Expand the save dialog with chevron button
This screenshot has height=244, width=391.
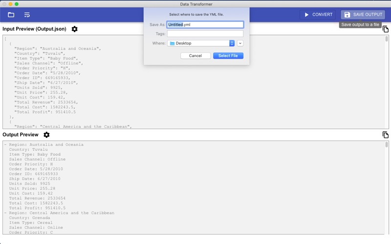click(240, 43)
